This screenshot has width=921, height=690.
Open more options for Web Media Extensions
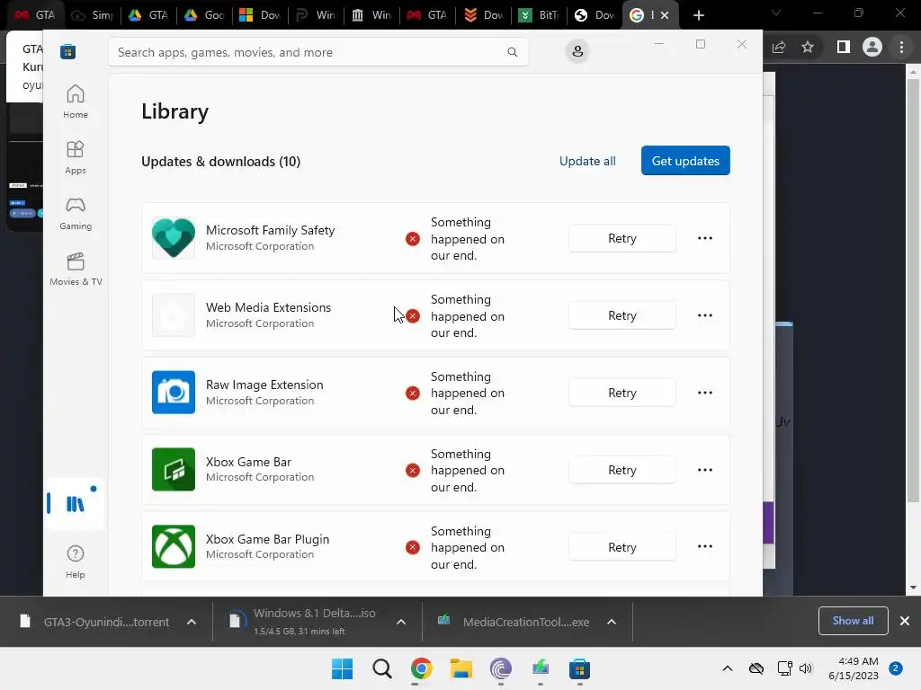[705, 315]
